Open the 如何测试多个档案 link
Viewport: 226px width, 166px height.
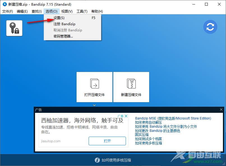148,139
